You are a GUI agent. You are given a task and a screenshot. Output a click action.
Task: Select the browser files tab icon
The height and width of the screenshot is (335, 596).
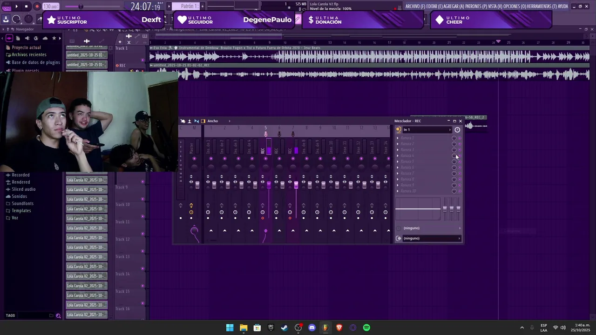[18, 38]
